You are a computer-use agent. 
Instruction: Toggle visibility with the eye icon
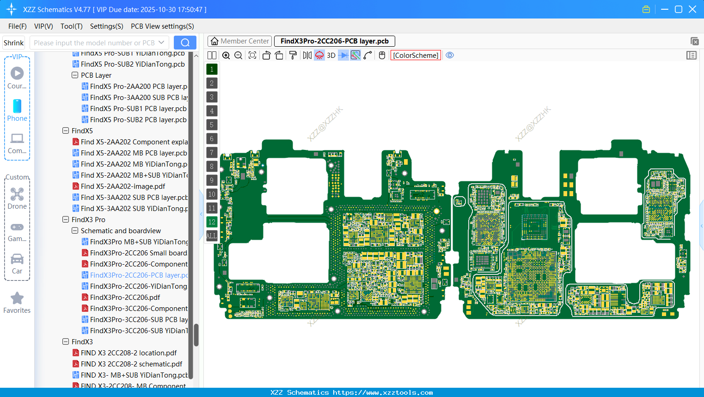point(450,55)
